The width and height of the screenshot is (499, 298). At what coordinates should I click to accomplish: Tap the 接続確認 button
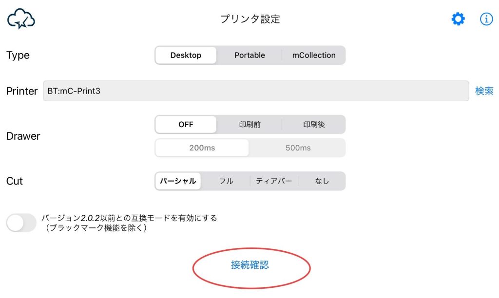(x=250, y=265)
